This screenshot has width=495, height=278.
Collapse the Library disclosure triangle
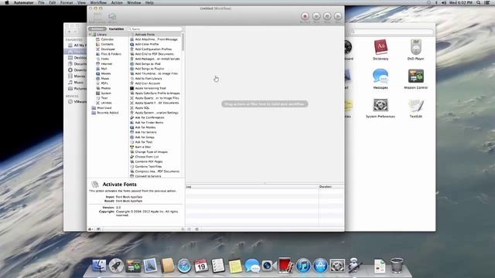coord(90,34)
